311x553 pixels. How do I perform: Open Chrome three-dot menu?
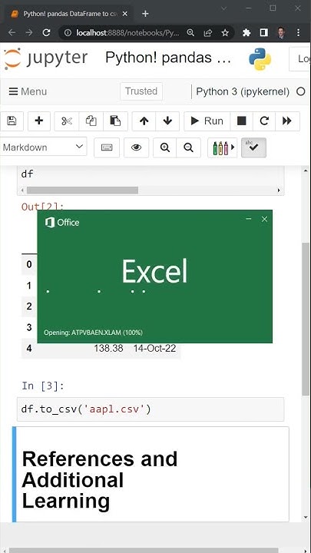(298, 33)
